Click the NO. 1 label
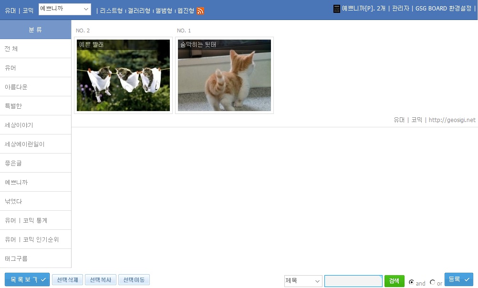Viewport: 478px width, 288px height. point(184,31)
